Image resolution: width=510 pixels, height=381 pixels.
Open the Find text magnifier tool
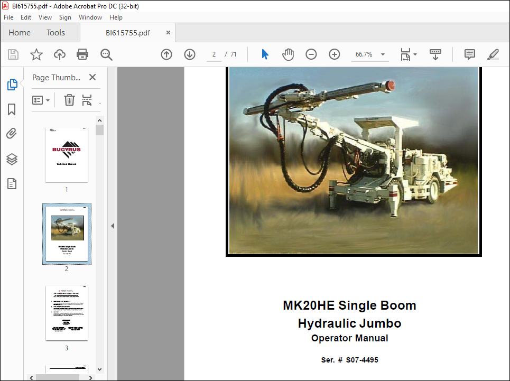[106, 54]
